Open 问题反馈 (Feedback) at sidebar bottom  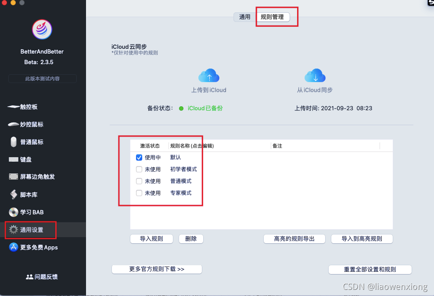pyautogui.click(x=42, y=277)
